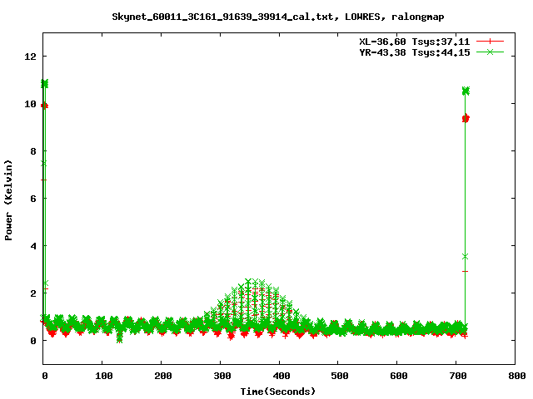Click x-axis tick label 400
This screenshot has height=399, width=533.
pyautogui.click(x=281, y=376)
